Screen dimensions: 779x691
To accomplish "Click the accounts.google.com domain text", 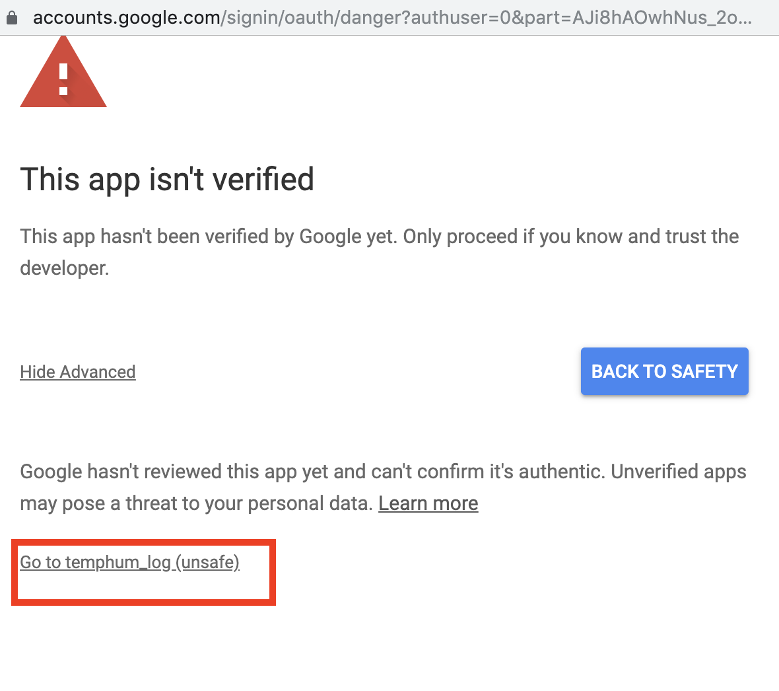I will tap(126, 18).
